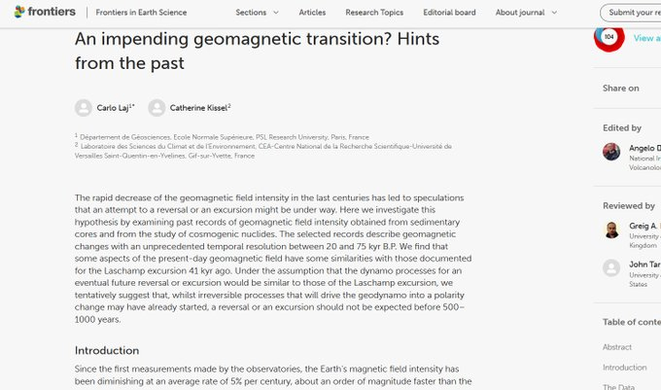The width and height of the screenshot is (661, 390).
Task: Expand the About journal dropdown
Action: tap(526, 13)
